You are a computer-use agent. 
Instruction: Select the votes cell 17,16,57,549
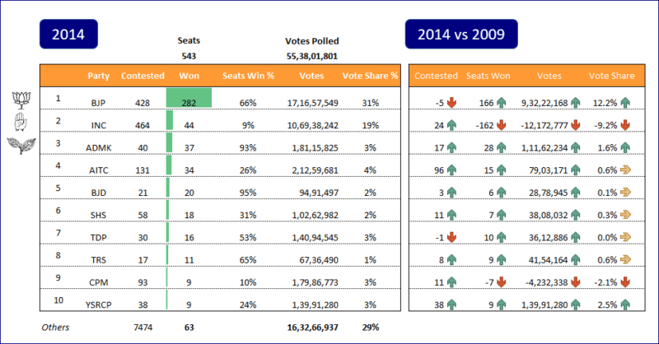313,103
